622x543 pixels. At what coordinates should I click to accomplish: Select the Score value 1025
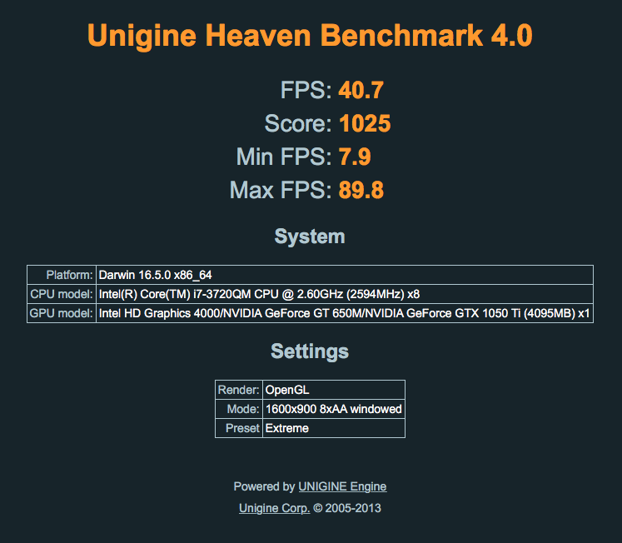(x=365, y=123)
